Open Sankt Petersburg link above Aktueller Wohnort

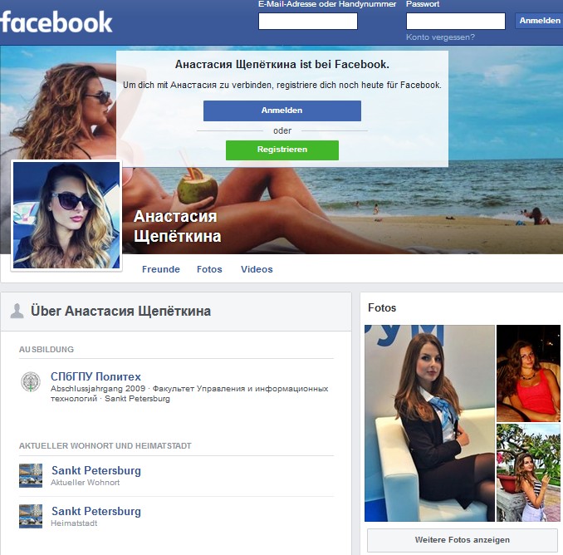pos(96,470)
